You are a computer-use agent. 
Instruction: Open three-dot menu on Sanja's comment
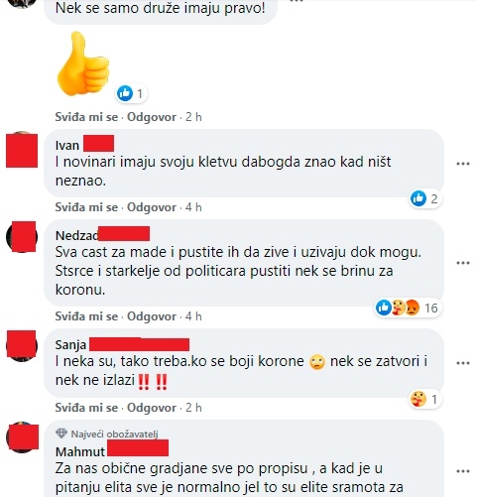pyautogui.click(x=463, y=363)
